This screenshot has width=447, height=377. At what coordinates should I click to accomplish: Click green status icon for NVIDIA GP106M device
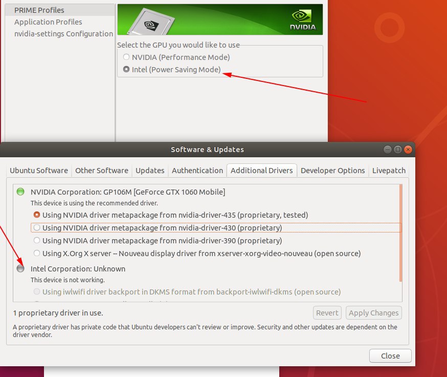(x=20, y=192)
